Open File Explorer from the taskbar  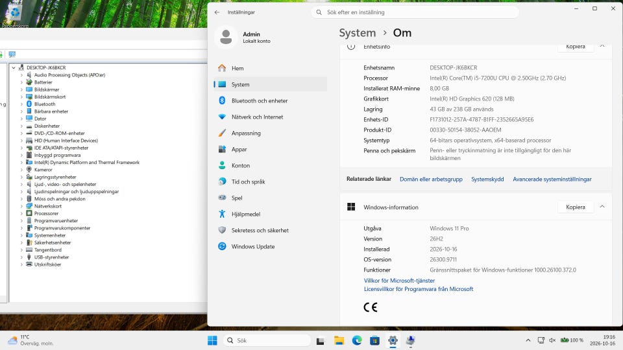[x=339, y=340]
